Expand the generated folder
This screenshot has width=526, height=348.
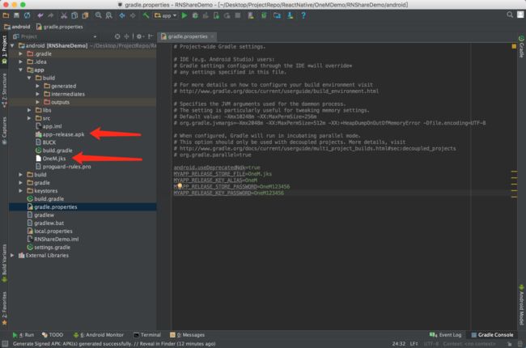pyautogui.click(x=37, y=86)
